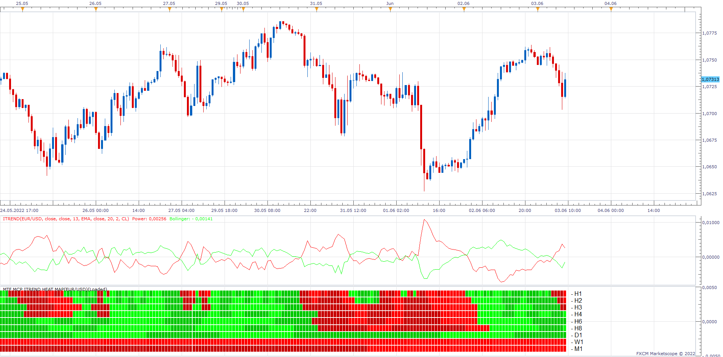Click the 0,00000 ITREND indicator scale label

pyautogui.click(x=710, y=257)
